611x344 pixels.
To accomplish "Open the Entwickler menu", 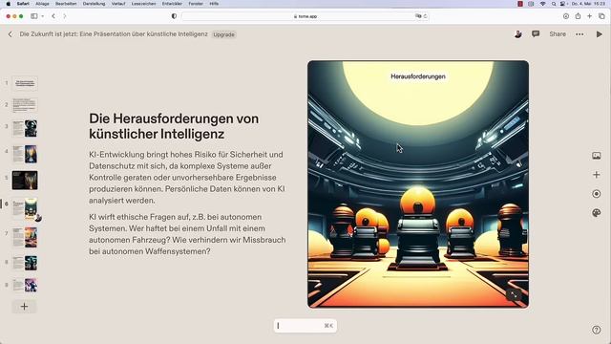I will click(172, 4).
